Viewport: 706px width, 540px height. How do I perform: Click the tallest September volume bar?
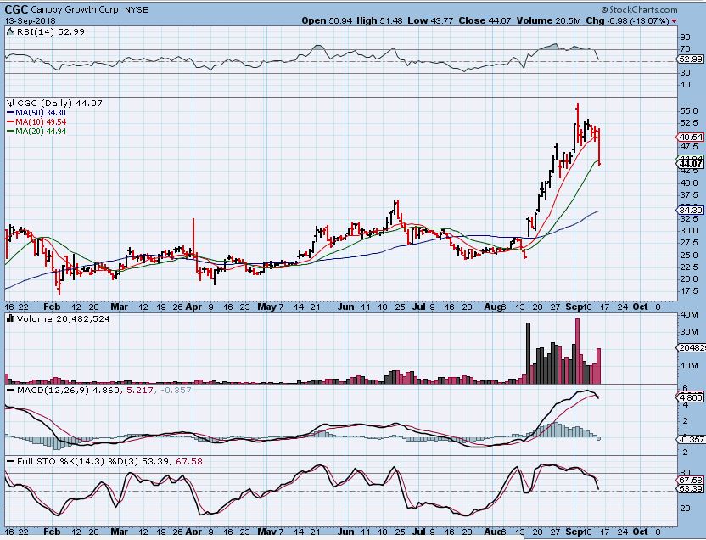click(x=578, y=351)
